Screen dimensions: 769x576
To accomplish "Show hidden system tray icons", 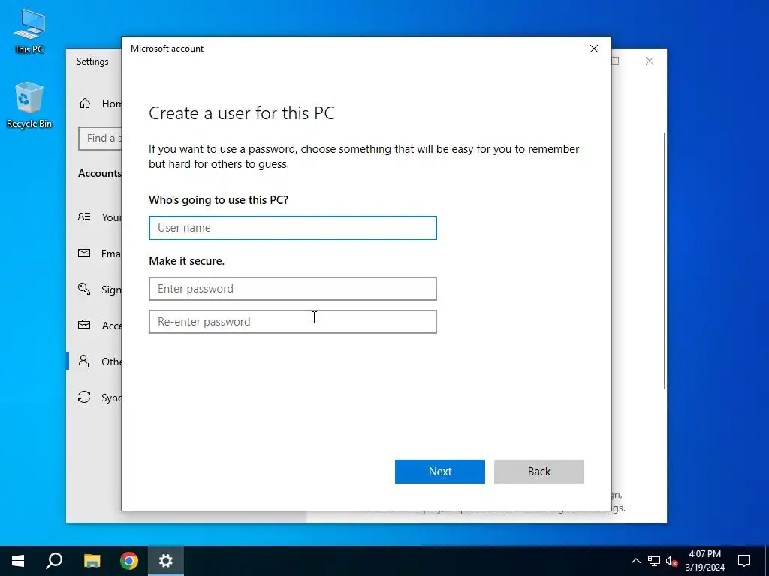I will click(x=635, y=561).
